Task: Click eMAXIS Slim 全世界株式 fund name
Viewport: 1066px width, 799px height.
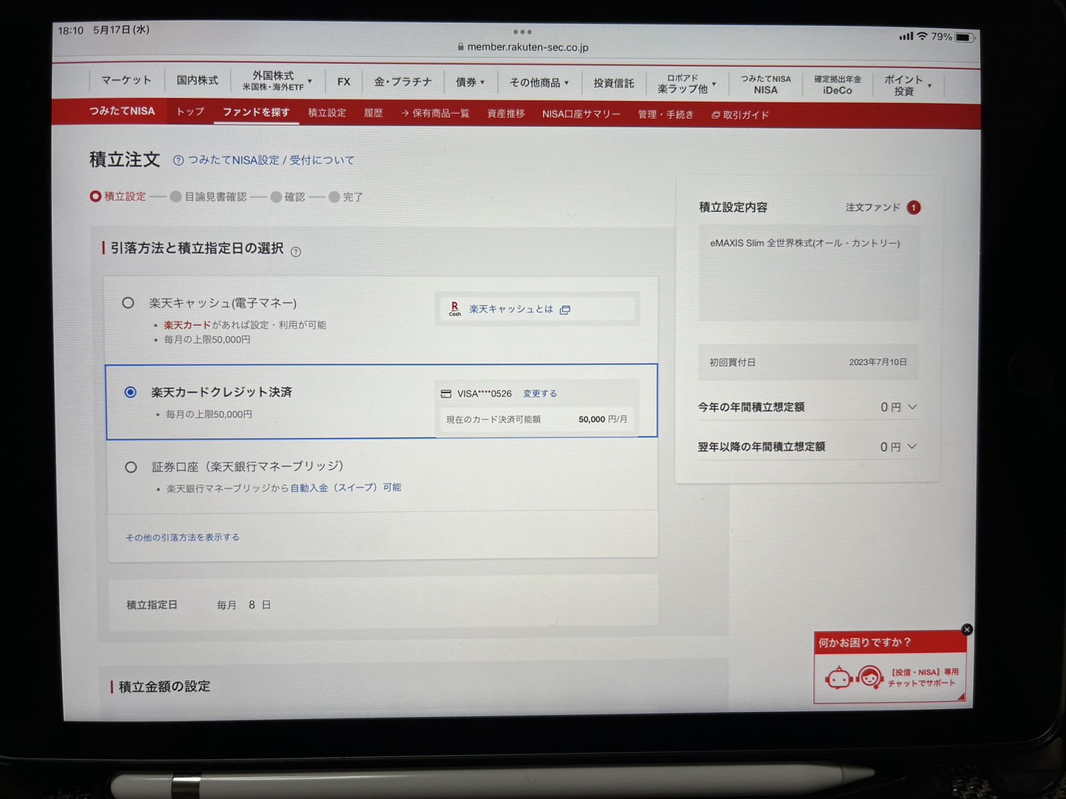Action: [x=804, y=244]
